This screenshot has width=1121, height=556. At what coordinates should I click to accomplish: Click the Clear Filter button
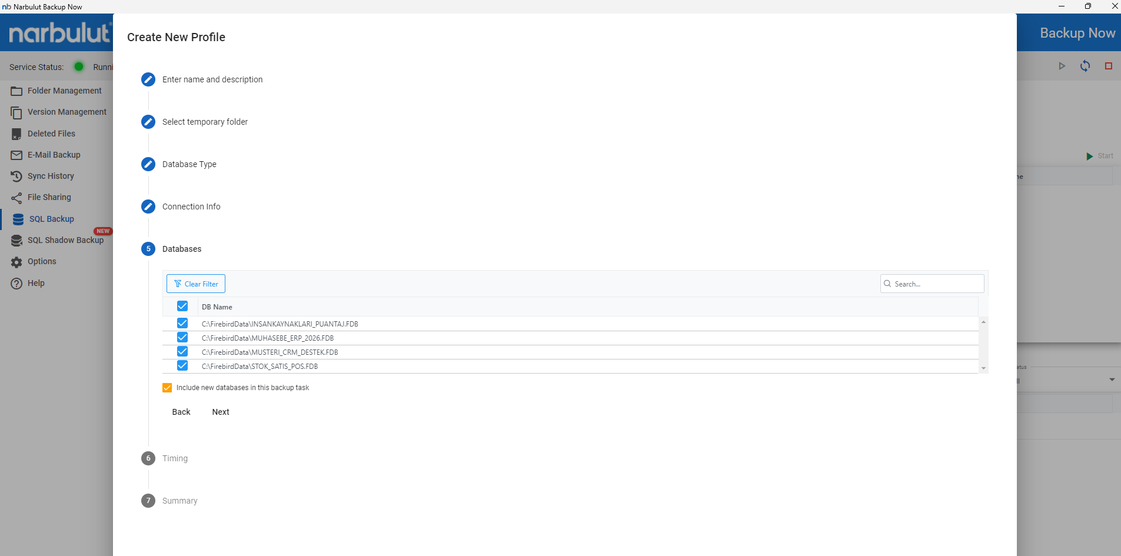[x=196, y=284]
